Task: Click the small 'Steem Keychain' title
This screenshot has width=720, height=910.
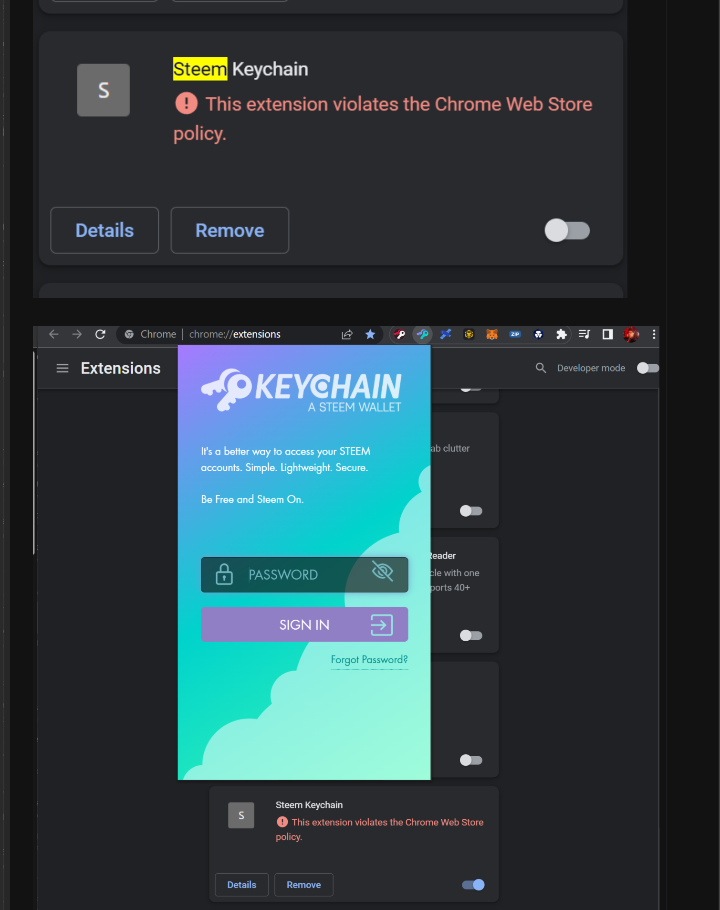Action: [x=309, y=805]
